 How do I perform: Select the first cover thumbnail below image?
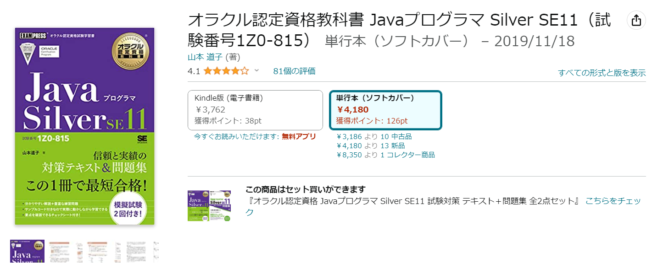[27, 251]
